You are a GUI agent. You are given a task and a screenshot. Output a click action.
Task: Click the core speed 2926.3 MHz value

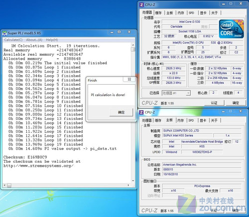pos(174,68)
